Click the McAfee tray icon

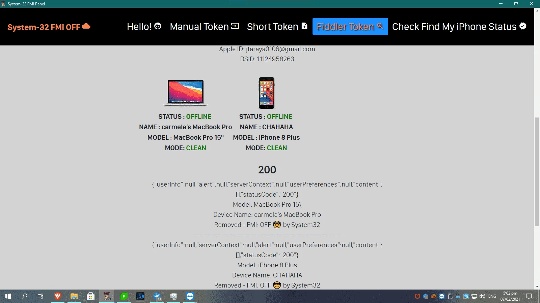pos(417,296)
